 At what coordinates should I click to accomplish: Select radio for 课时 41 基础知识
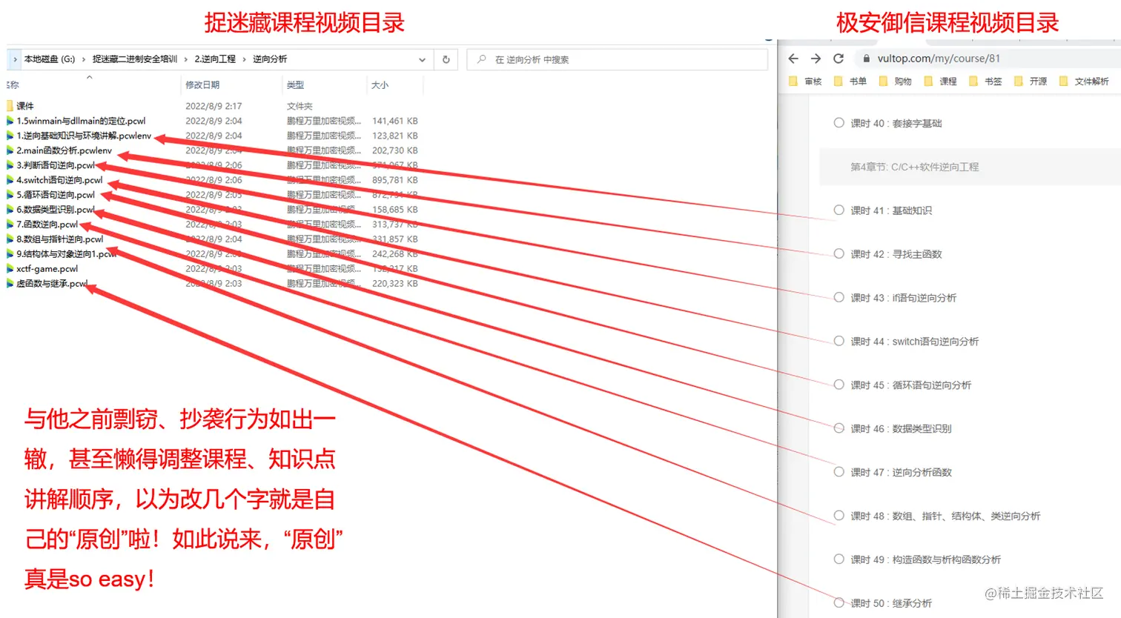click(839, 210)
